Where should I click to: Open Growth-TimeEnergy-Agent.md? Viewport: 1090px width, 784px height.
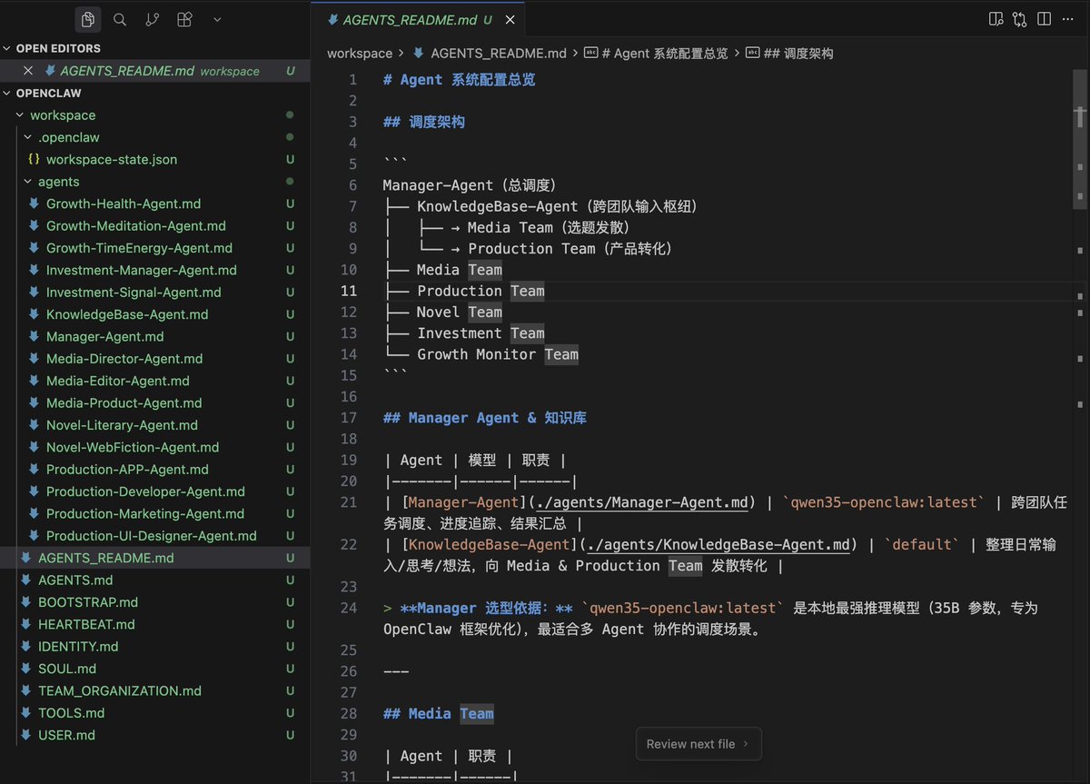(x=139, y=248)
